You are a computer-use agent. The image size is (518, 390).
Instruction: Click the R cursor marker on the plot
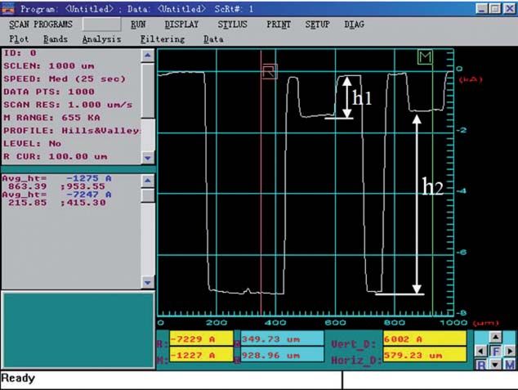tap(270, 71)
